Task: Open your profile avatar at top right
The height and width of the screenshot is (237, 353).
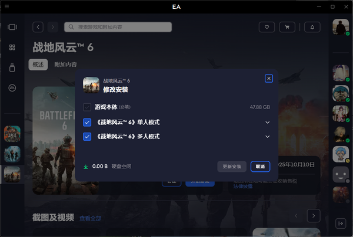Action: (341, 27)
